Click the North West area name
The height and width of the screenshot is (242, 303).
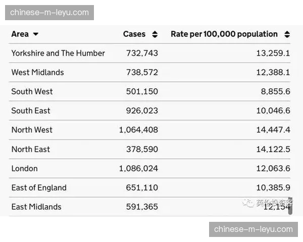coord(32,130)
